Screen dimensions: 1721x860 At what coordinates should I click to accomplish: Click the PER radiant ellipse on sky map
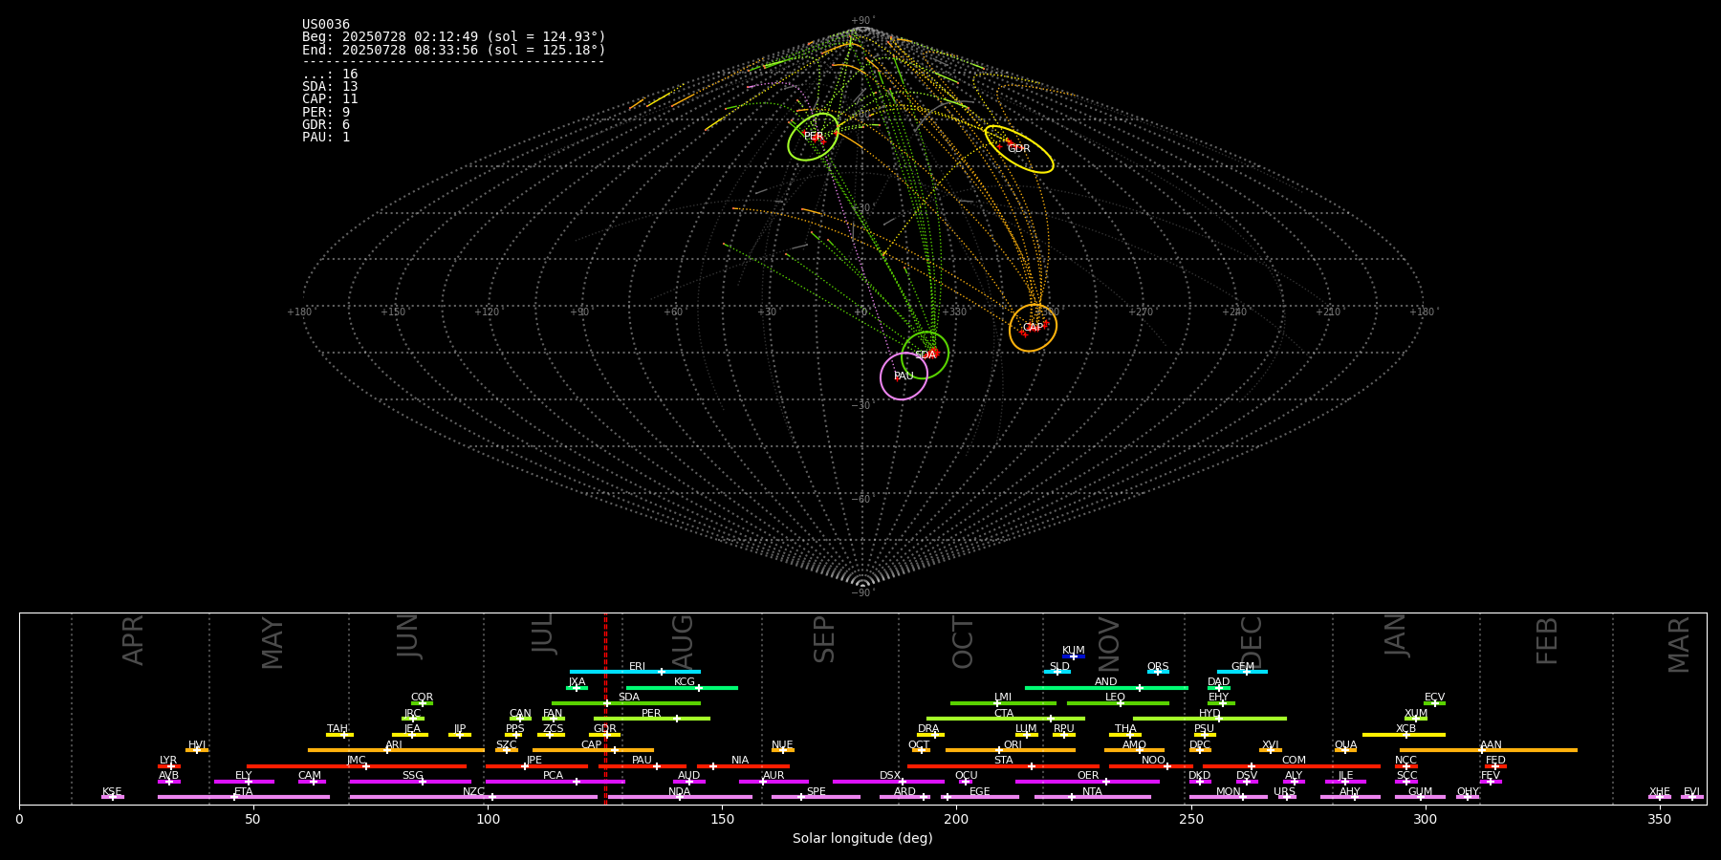coord(814,137)
